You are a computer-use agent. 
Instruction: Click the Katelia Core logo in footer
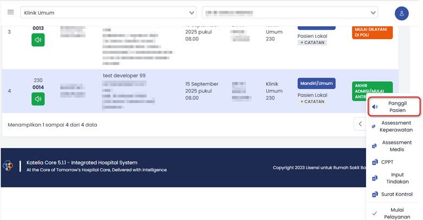point(8,166)
